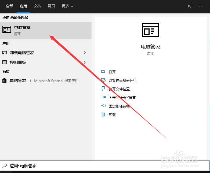
Task: Expand the 卸载电脑管家 chevron arrow
Action: pos(85,53)
